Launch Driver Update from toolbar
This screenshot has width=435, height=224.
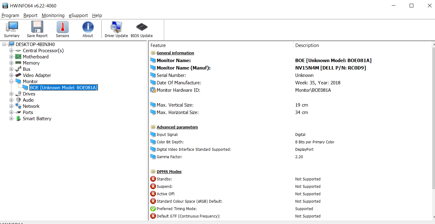tap(116, 28)
